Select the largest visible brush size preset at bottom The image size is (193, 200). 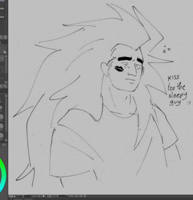1,137
